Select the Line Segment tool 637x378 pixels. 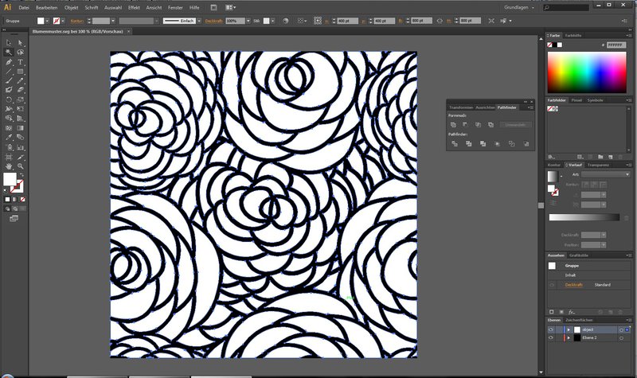pyautogui.click(x=9, y=72)
